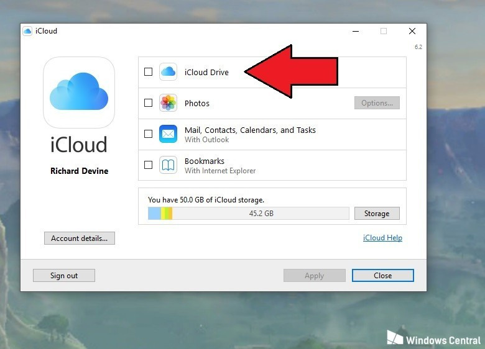Click the yellow segment of storage bar
This screenshot has height=349, width=485.
pyautogui.click(x=163, y=214)
